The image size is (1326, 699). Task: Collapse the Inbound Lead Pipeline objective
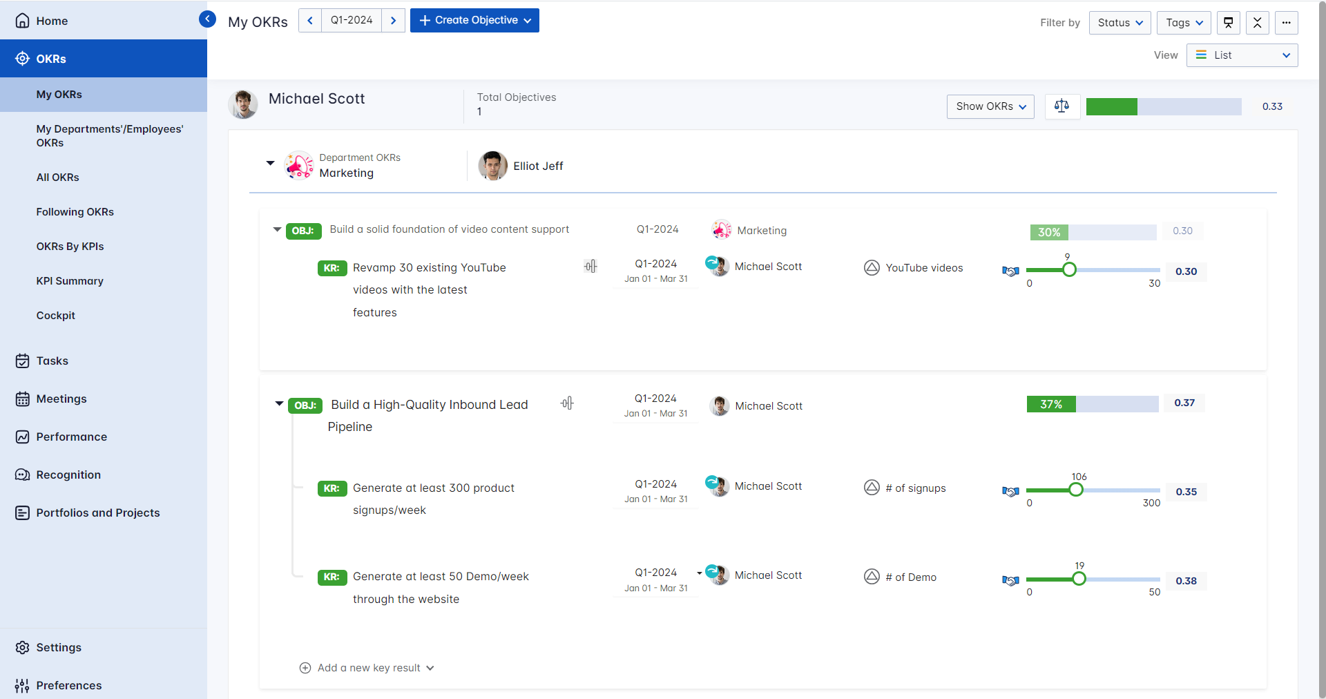pos(279,403)
